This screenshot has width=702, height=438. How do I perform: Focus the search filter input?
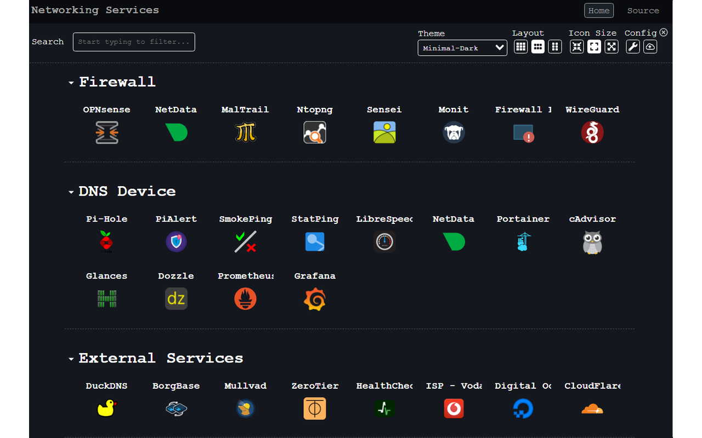pos(134,42)
